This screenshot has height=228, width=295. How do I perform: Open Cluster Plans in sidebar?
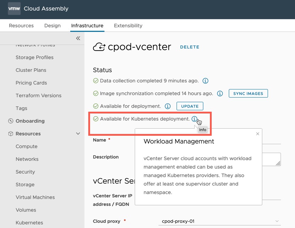pos(31,70)
